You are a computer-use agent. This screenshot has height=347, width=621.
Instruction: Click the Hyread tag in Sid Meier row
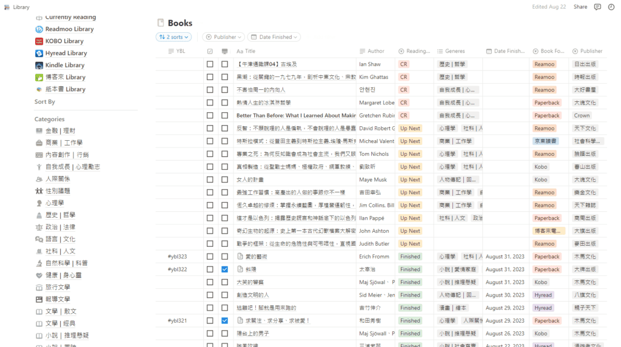[543, 295]
